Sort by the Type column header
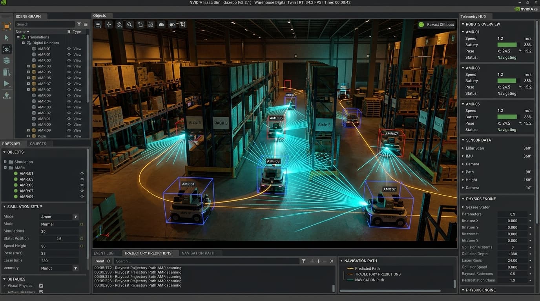This screenshot has width=540, height=301. click(77, 32)
